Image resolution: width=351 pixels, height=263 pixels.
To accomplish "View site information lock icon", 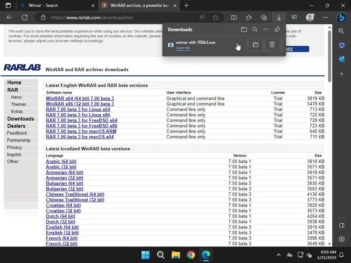I will pos(43,17).
